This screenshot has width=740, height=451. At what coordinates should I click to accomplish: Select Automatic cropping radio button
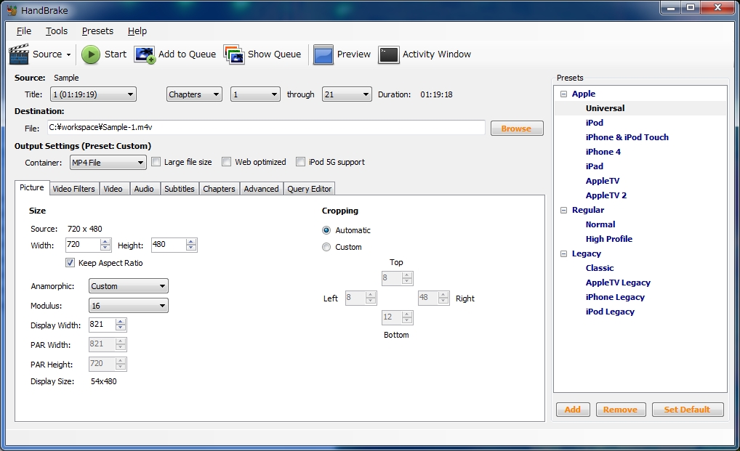(326, 230)
